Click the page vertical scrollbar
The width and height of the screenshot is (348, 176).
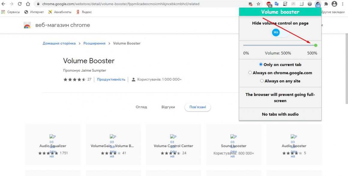click(346, 68)
